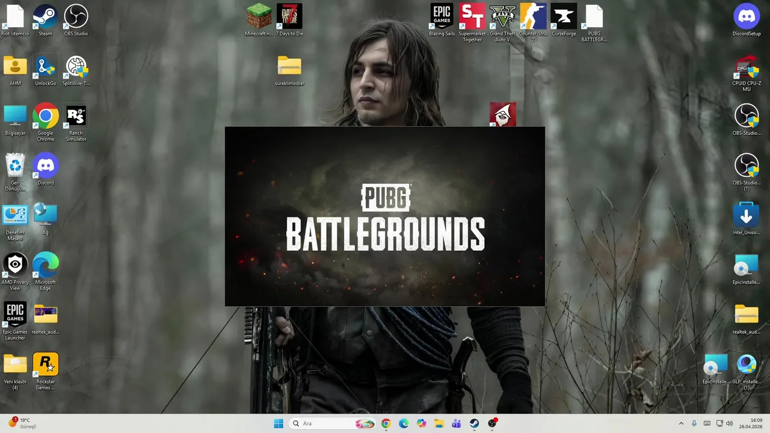The image size is (770, 433).
Task: Select realtek_aud image file beside Epic Games Launcher
Action: 45,319
